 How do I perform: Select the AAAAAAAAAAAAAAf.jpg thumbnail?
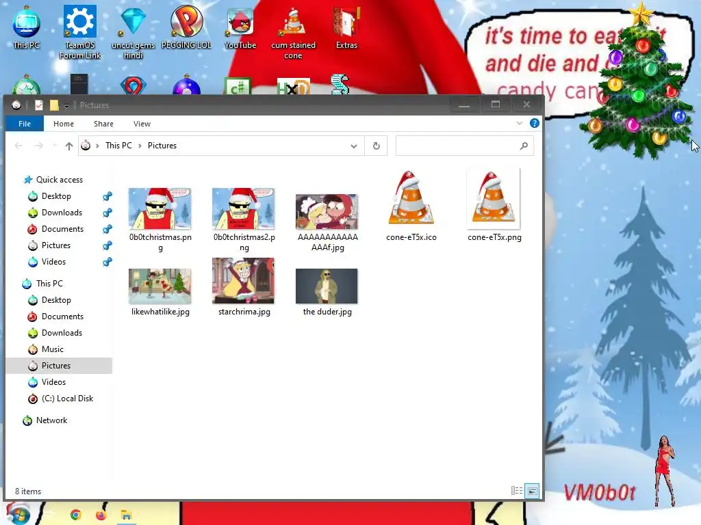[327, 212]
